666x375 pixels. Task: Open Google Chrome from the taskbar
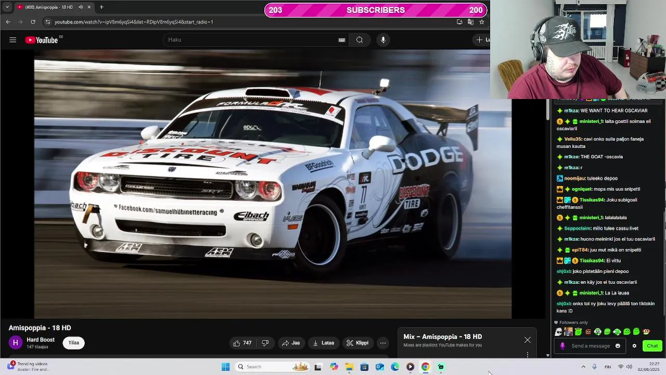[425, 367]
